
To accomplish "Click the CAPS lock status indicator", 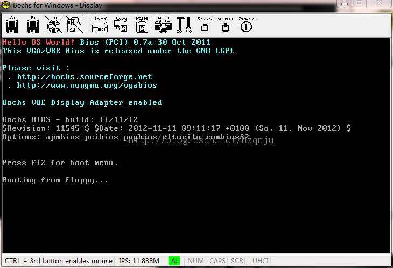I will pos(217,261).
